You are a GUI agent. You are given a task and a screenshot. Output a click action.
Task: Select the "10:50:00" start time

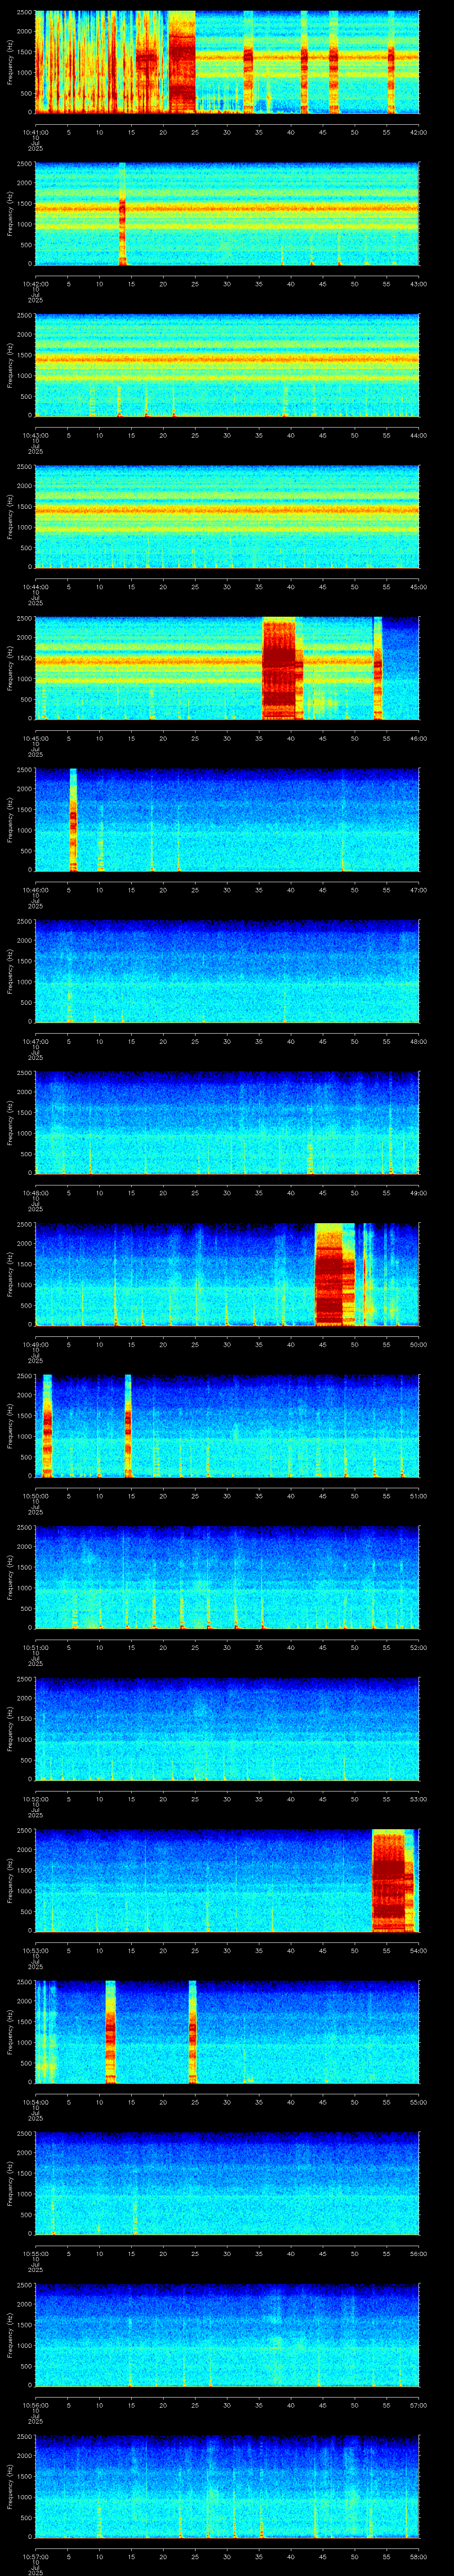click(x=35, y=1495)
